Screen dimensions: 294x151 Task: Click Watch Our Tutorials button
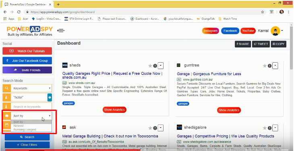click(x=27, y=51)
